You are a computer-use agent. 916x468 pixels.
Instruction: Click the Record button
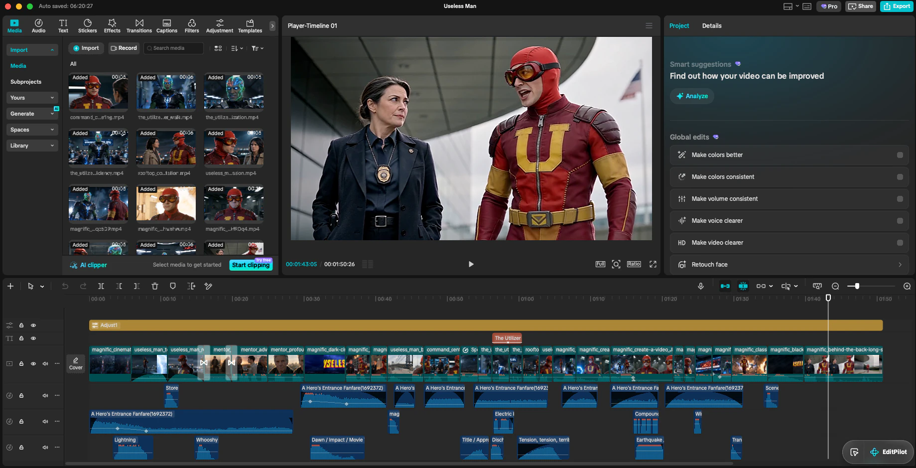click(x=124, y=48)
